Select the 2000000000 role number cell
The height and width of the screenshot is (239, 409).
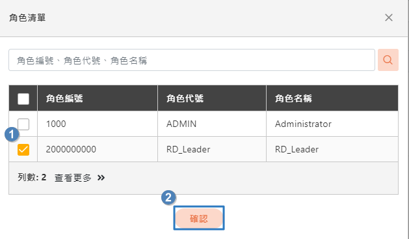pyautogui.click(x=98, y=149)
